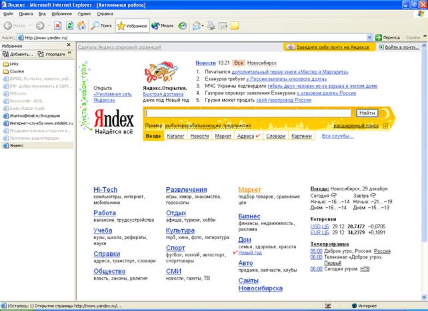This screenshot has height=311, width=428.
Task: Open the Hi-Tech category link
Action: 105,190
